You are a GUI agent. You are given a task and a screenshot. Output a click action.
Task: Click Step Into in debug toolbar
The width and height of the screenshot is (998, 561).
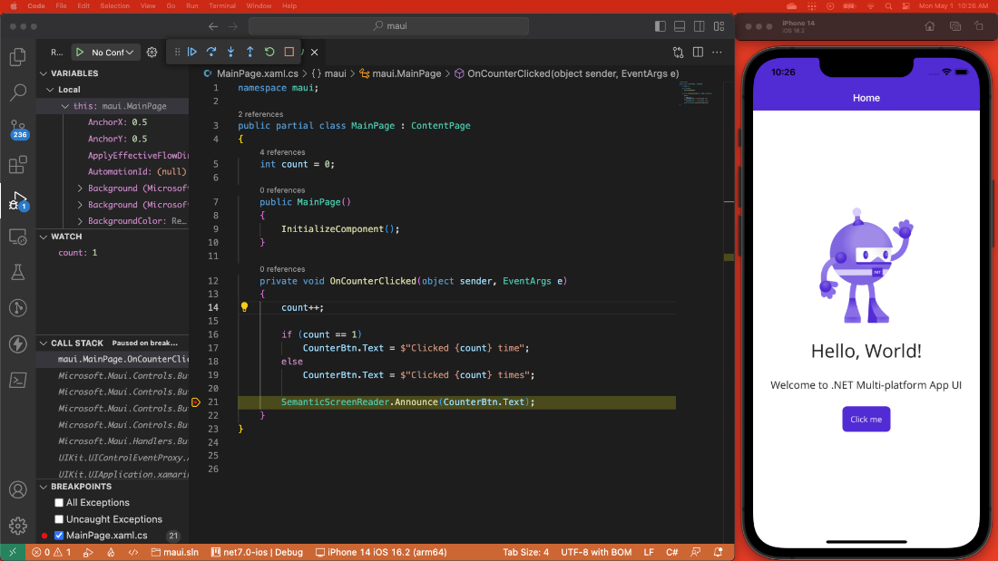(230, 53)
